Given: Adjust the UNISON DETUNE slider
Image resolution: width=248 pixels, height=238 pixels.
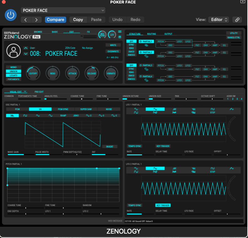Looking at the screenshot, I should point(134,99).
